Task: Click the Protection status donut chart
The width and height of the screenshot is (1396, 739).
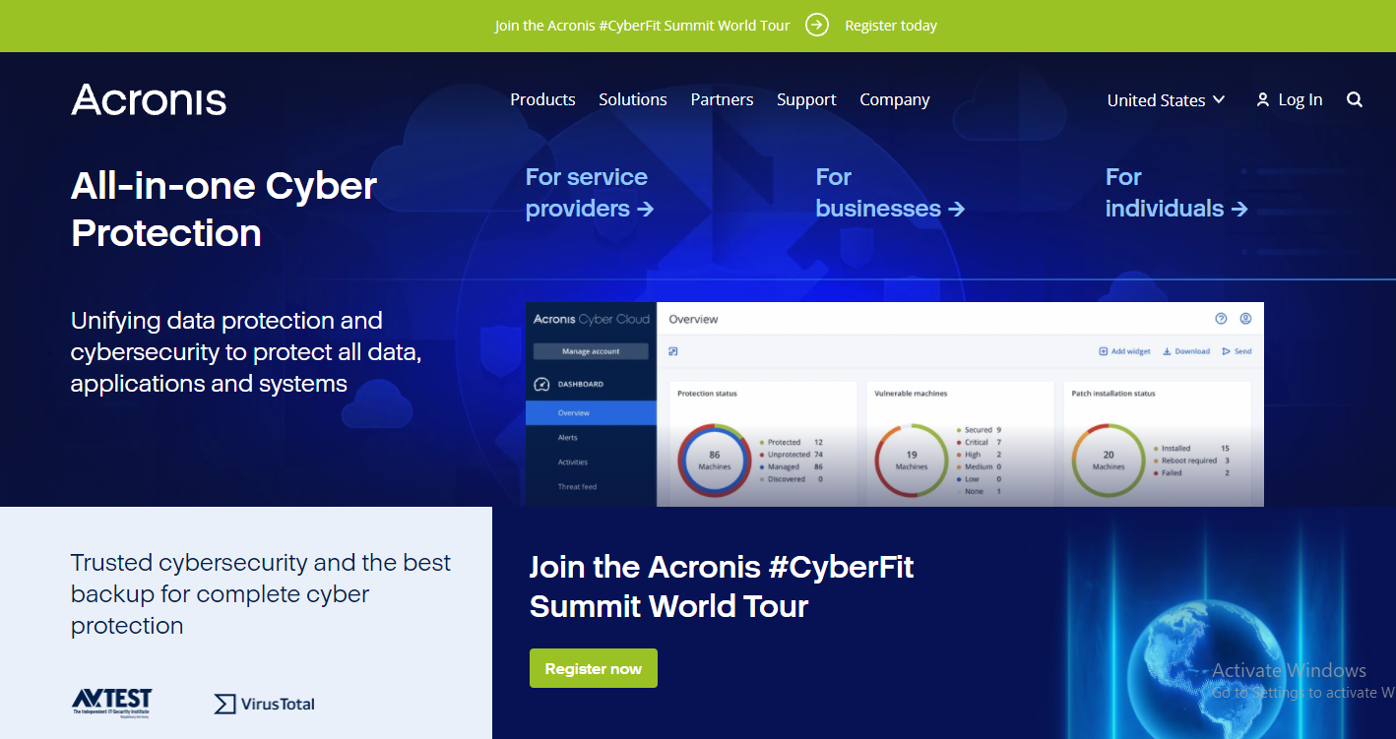Action: [715, 461]
